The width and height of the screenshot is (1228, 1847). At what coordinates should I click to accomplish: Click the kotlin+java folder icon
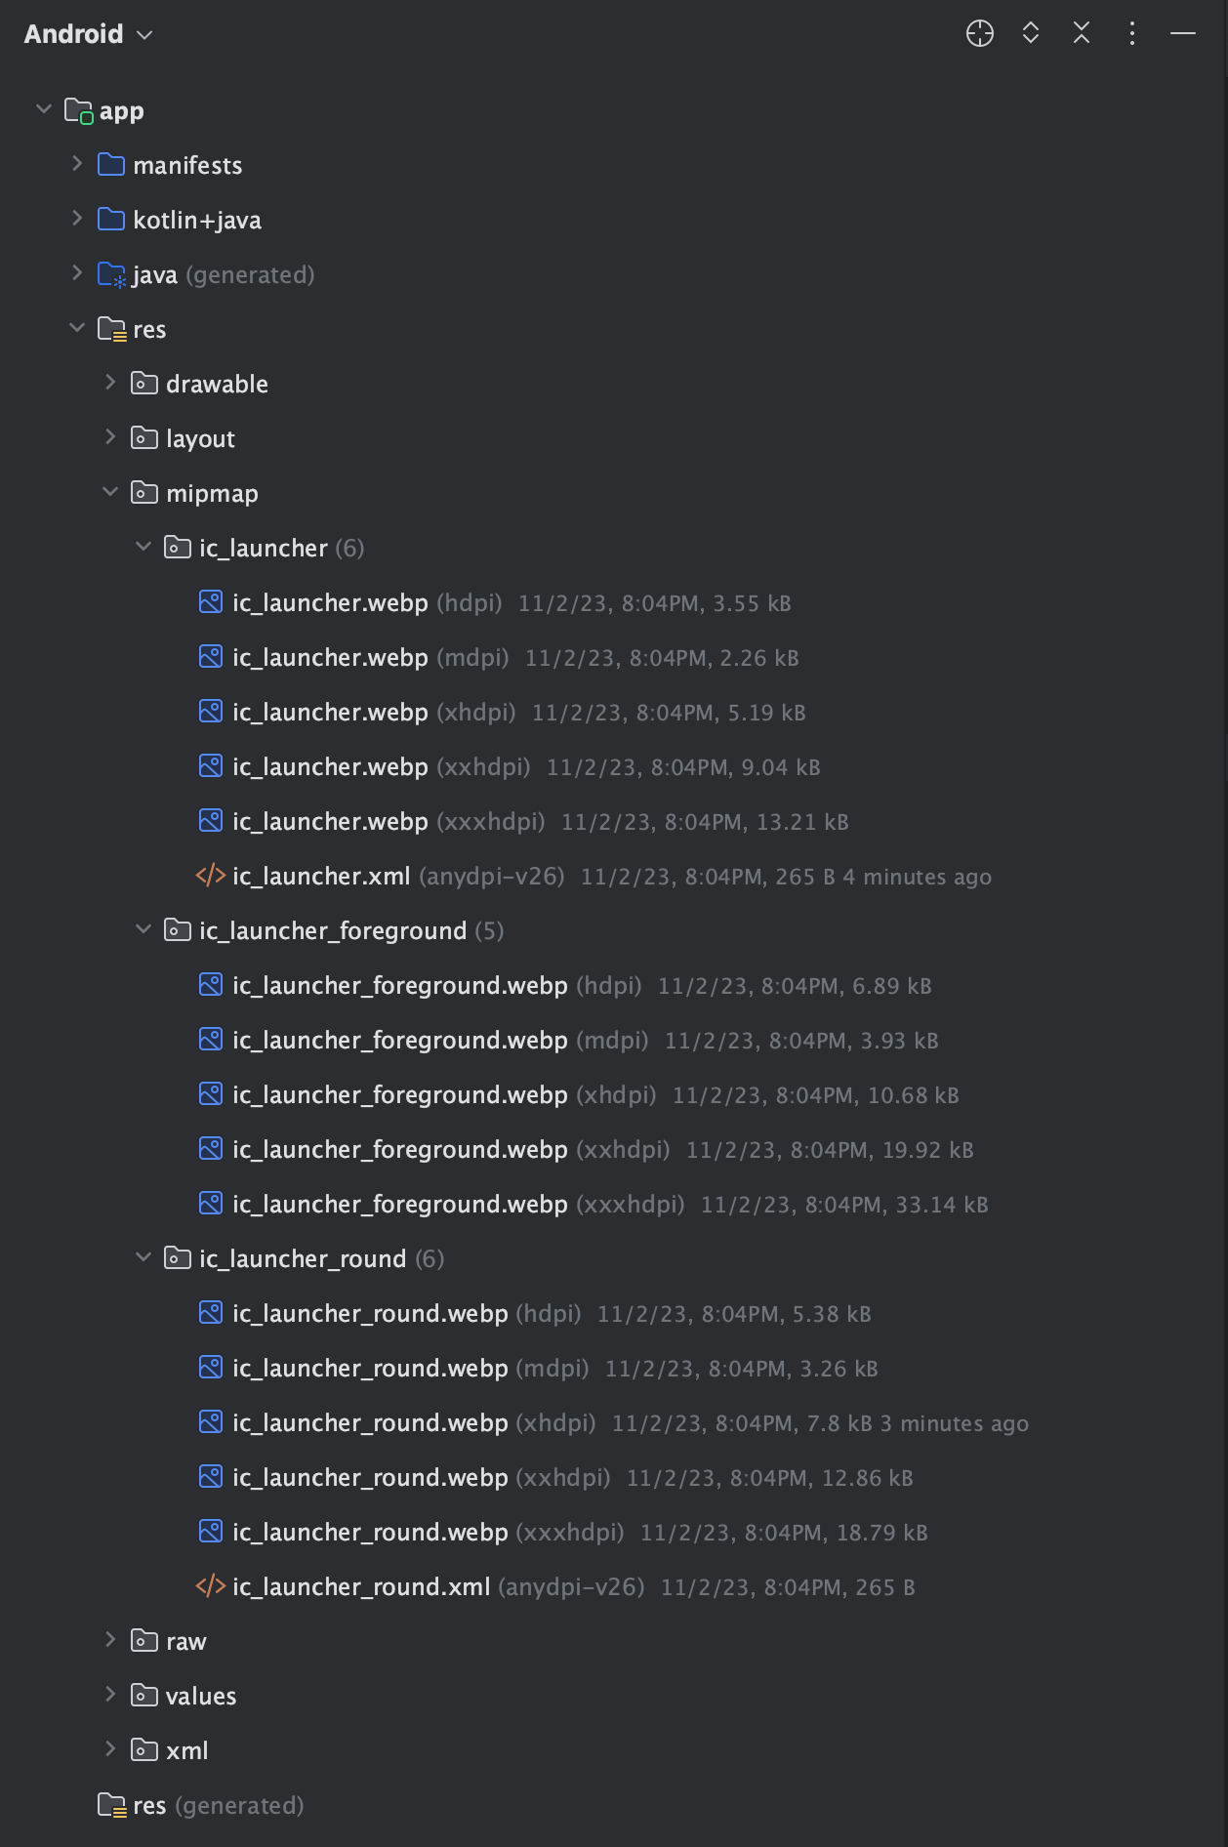click(x=111, y=220)
